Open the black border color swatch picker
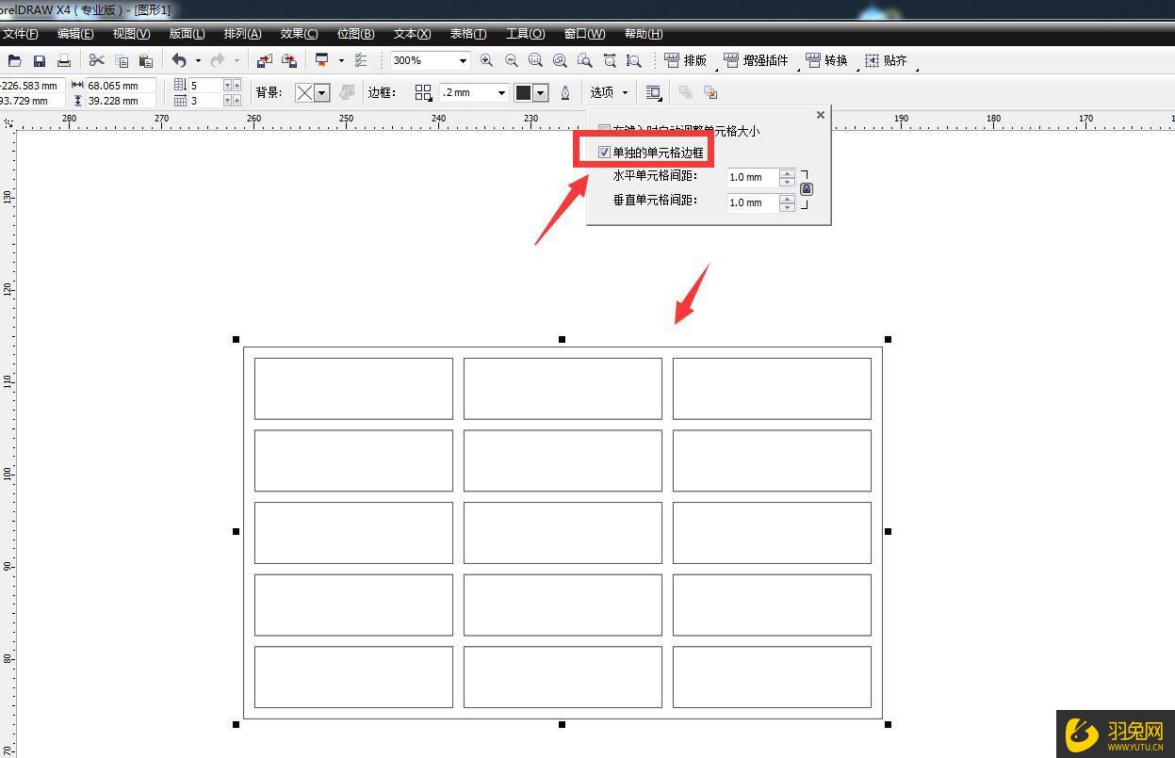This screenshot has height=758, width=1175. [x=540, y=92]
